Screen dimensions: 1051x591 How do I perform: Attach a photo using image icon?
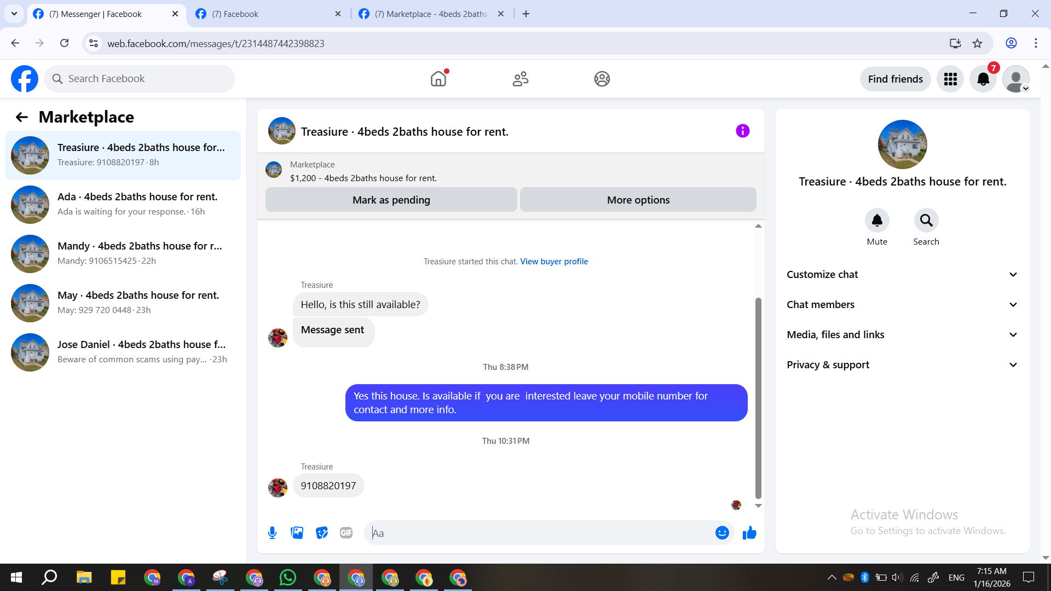(x=297, y=532)
